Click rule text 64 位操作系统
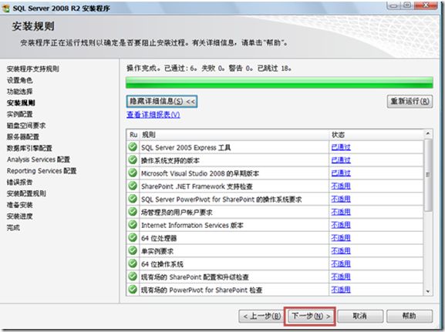The image size is (445, 332). 162,264
